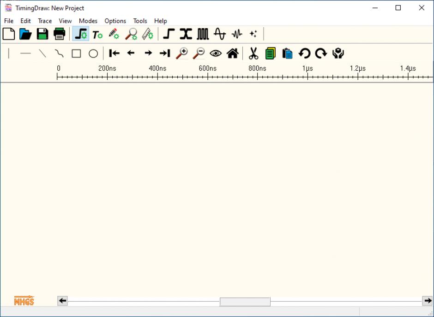Add a clock signal trace
The image size is (434, 317).
203,34
